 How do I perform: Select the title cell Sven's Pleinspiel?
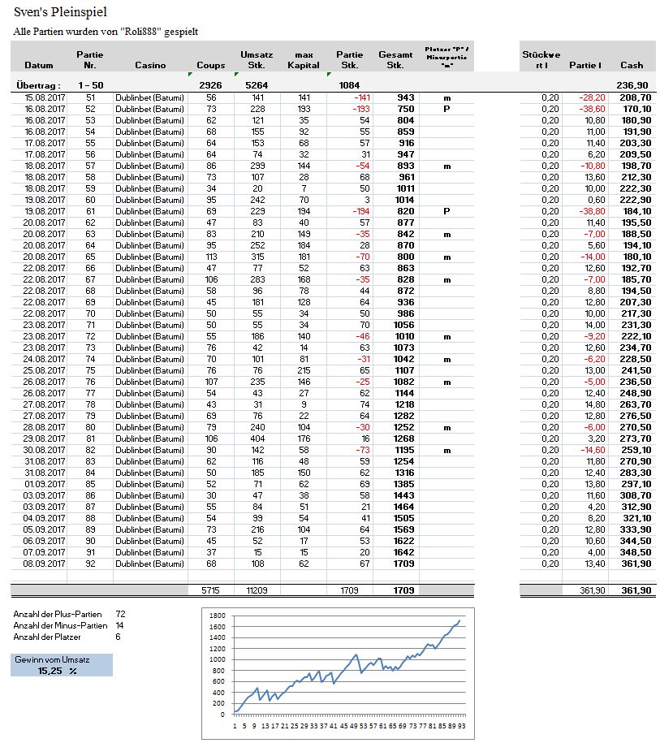[x=60, y=13]
